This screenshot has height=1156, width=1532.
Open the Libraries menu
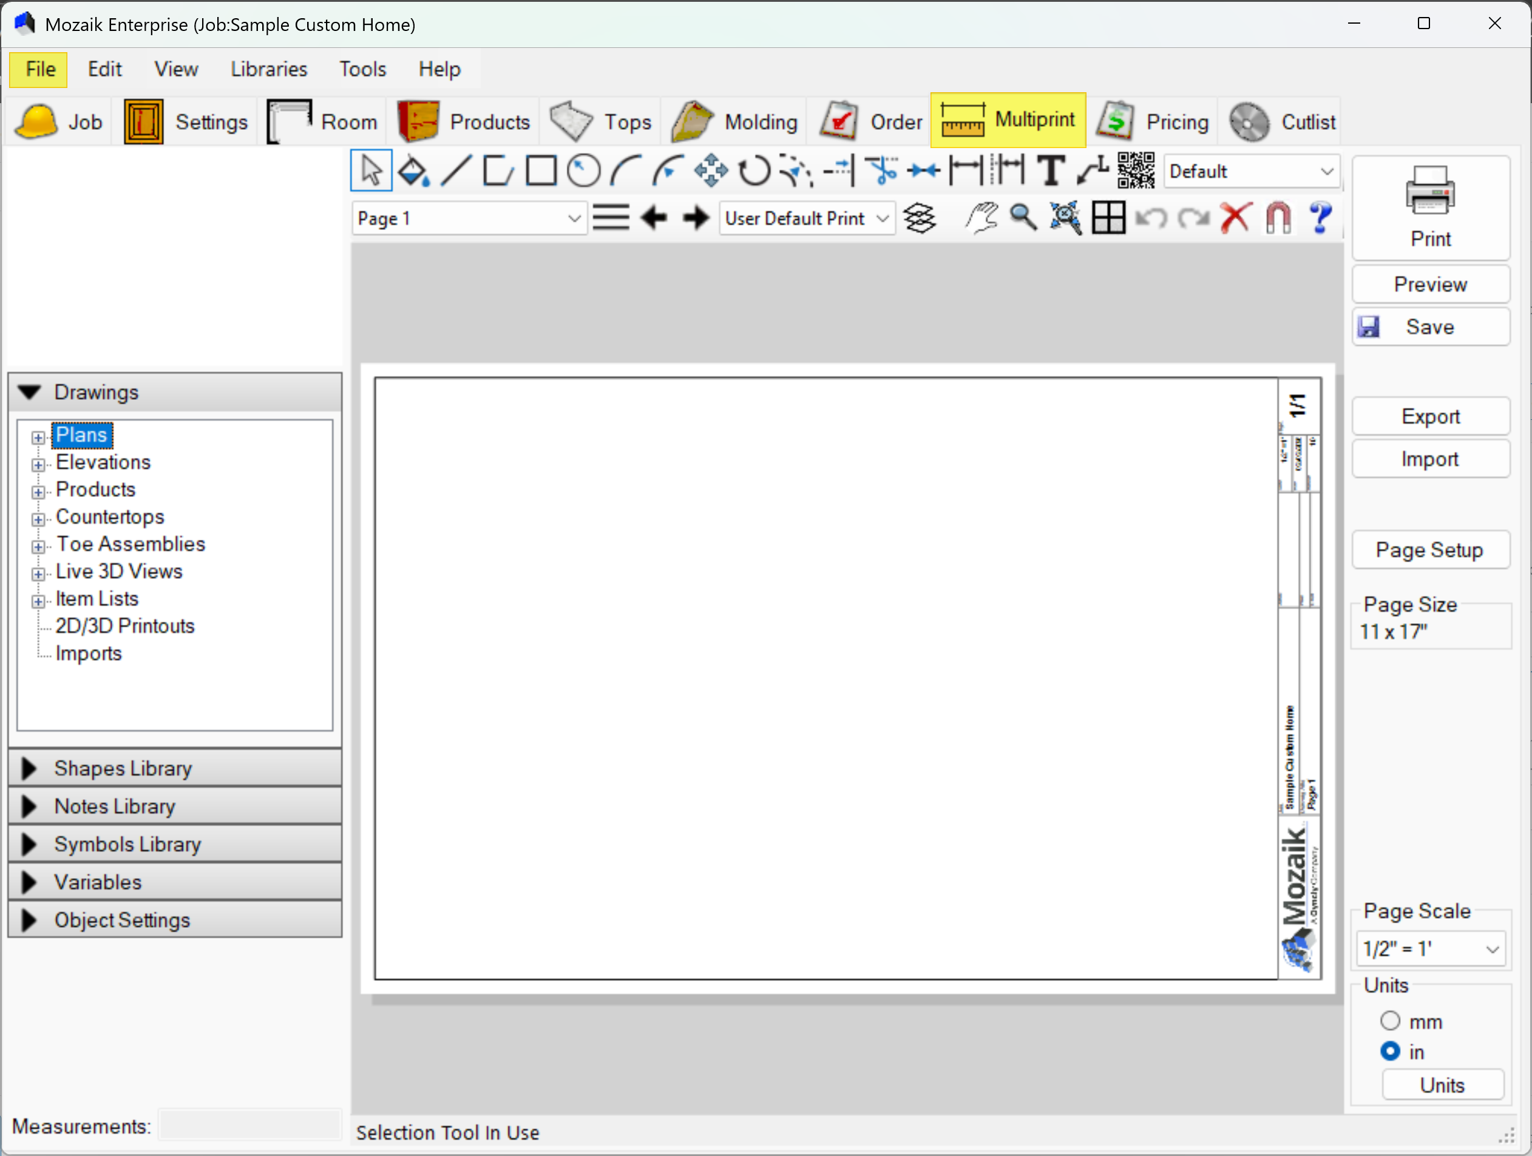(x=269, y=69)
